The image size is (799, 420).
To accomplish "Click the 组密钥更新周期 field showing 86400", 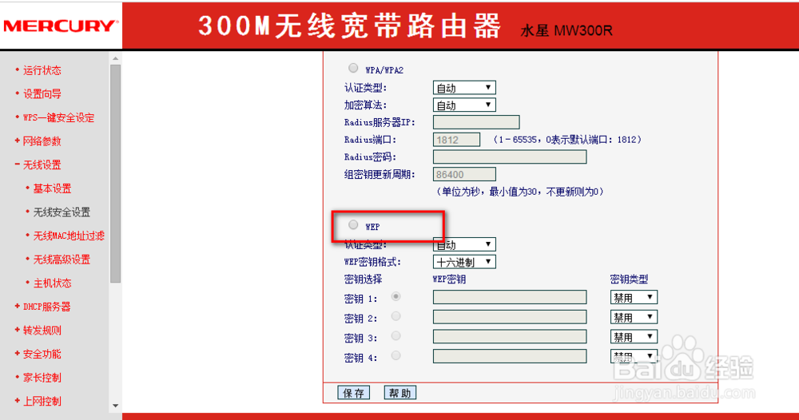I will point(464,174).
